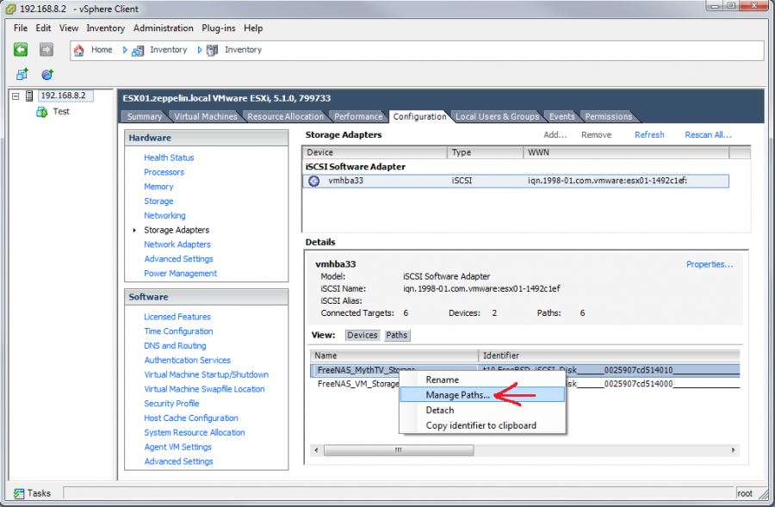The image size is (775, 507).
Task: Click the Rescan All... link
Action: (708, 135)
